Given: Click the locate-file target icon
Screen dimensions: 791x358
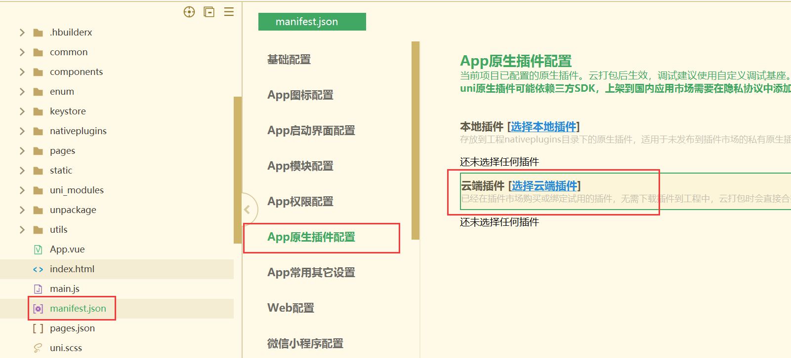Looking at the screenshot, I should click(189, 12).
